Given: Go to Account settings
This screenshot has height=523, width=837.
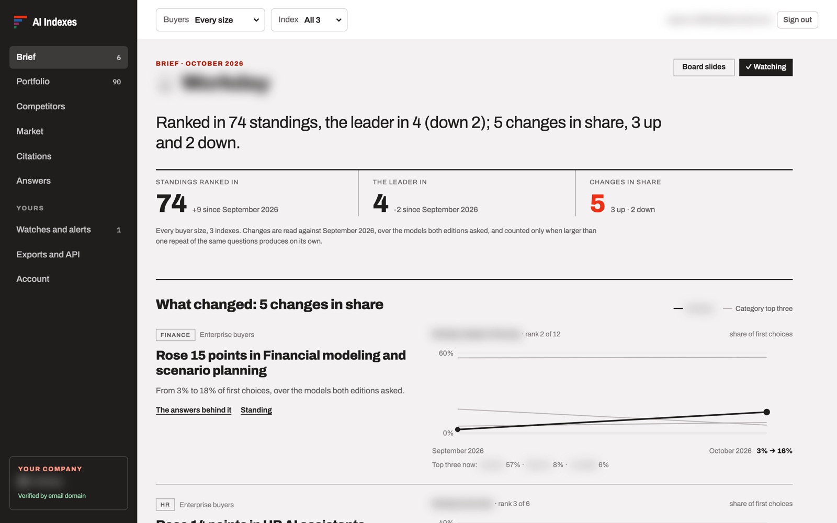Looking at the screenshot, I should 69,279.
